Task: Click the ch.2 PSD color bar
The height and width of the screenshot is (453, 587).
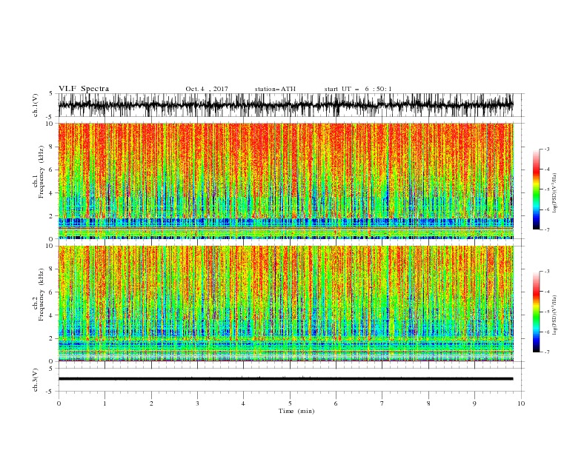Action: pos(536,312)
